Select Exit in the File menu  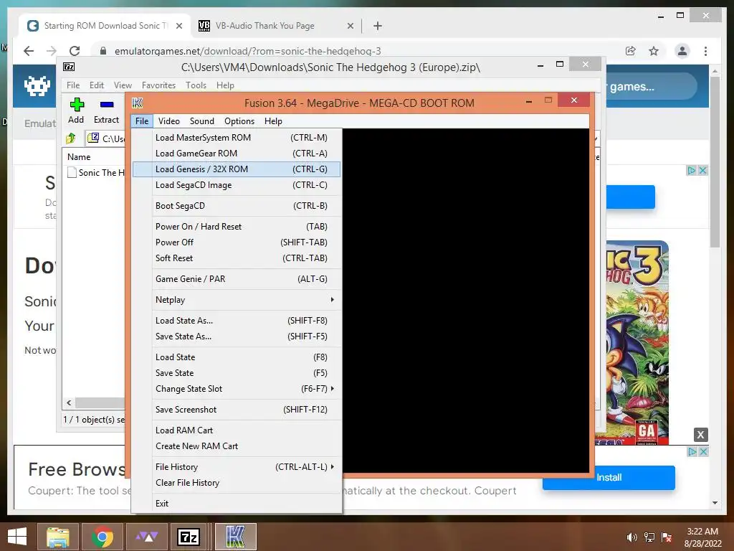[x=237, y=503]
